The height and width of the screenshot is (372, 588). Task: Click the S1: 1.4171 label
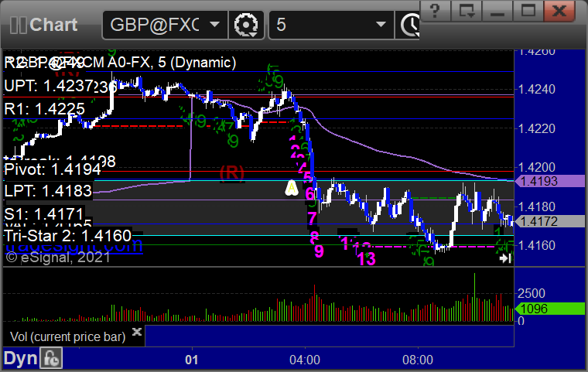click(x=44, y=214)
